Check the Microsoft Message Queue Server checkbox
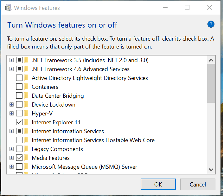The image size is (223, 196). point(19,167)
